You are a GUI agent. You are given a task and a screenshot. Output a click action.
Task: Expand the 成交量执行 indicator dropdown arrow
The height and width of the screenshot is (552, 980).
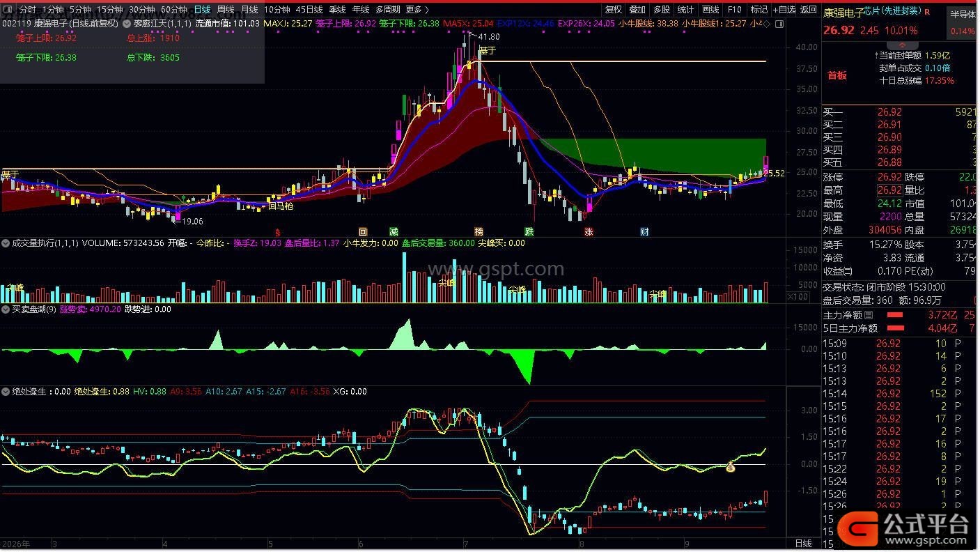[x=6, y=244]
